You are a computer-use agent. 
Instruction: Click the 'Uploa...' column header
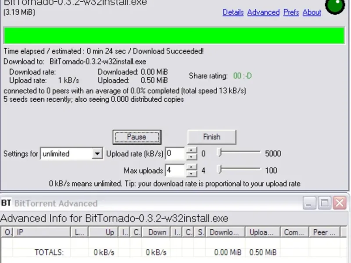click(263, 232)
